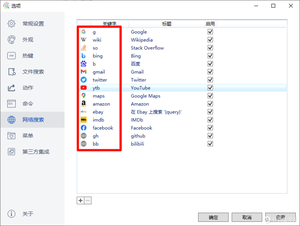The width and height of the screenshot is (300, 226).
Task: Toggle the IMDb enabled checkbox
Action: point(210,120)
